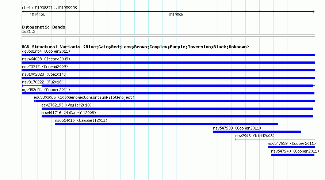
Task: Click the thin blue line of nsv2943
Action: [275, 139]
